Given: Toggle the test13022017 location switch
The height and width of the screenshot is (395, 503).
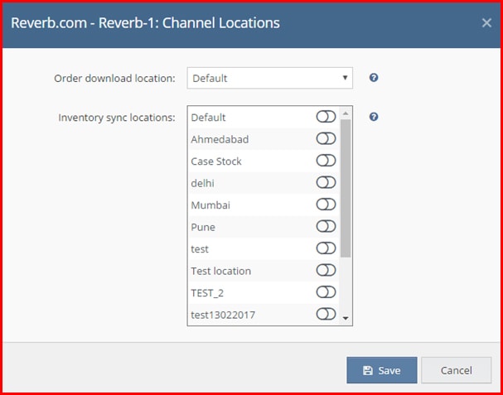Looking at the screenshot, I should tap(326, 314).
